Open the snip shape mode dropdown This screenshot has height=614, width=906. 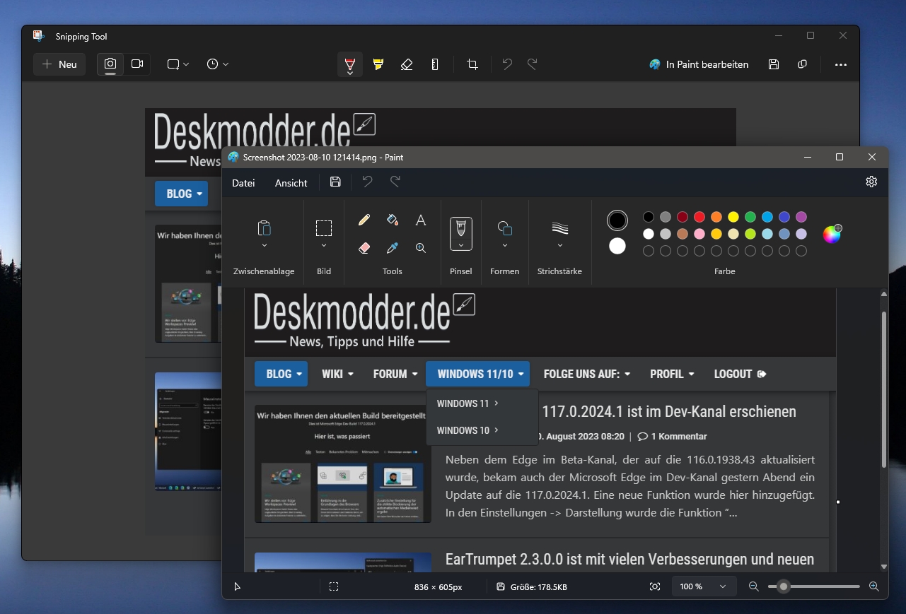(178, 64)
